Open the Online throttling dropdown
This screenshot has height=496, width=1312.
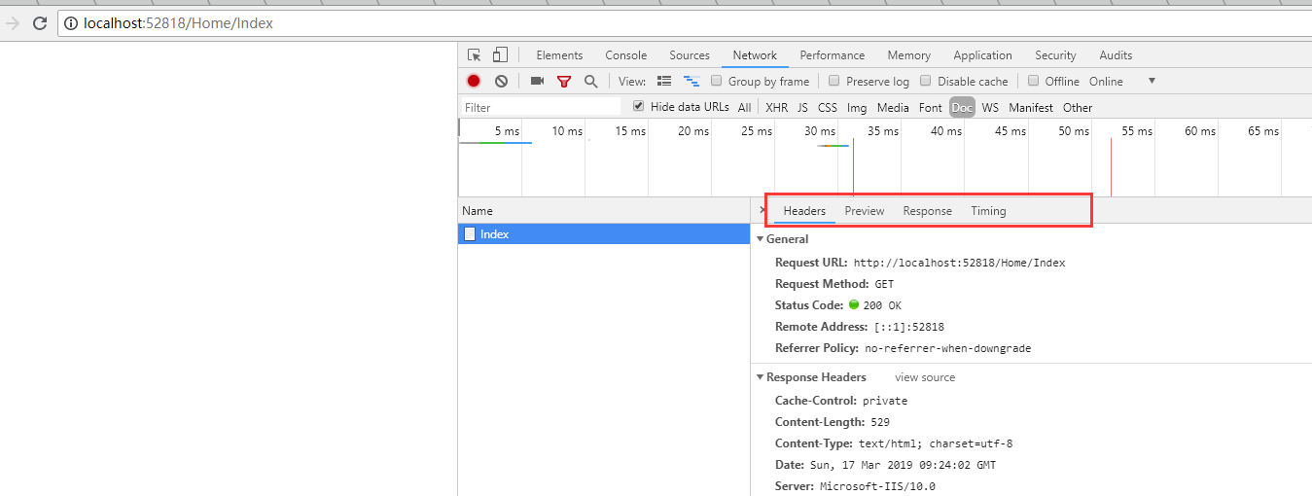click(1152, 82)
